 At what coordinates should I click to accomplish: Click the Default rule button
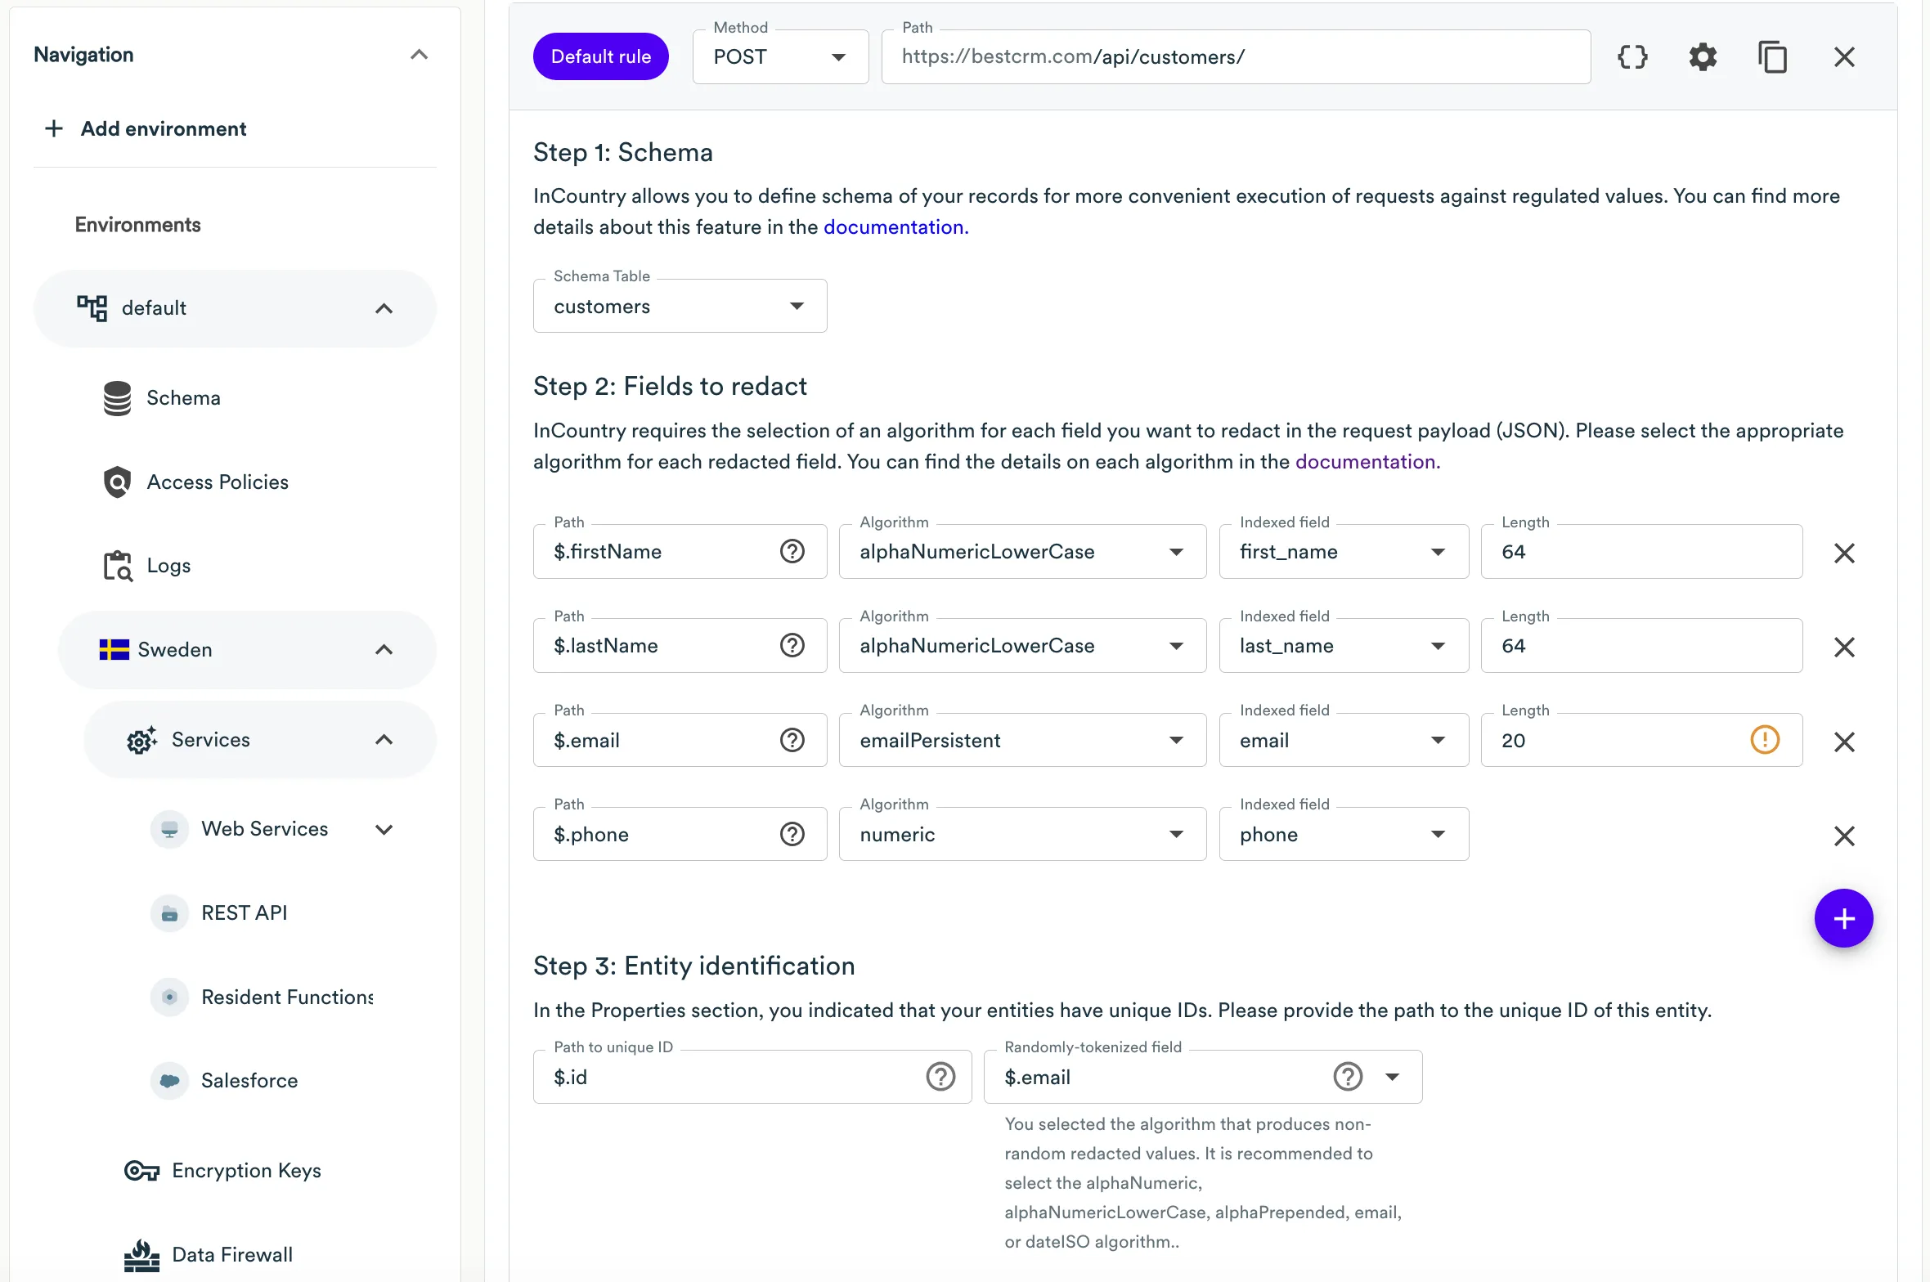600,56
